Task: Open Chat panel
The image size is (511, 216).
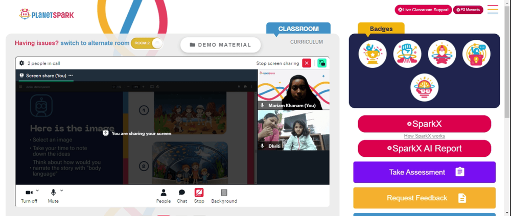Action: click(182, 196)
